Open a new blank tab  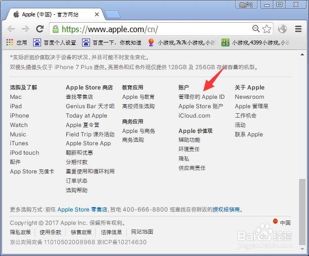(112, 14)
